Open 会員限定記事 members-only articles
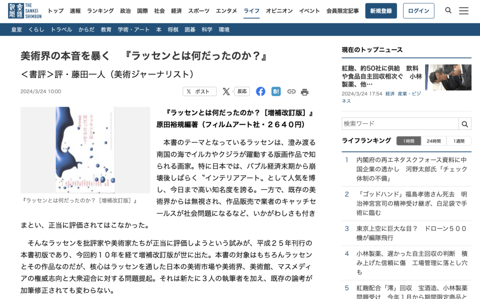 coord(343,11)
